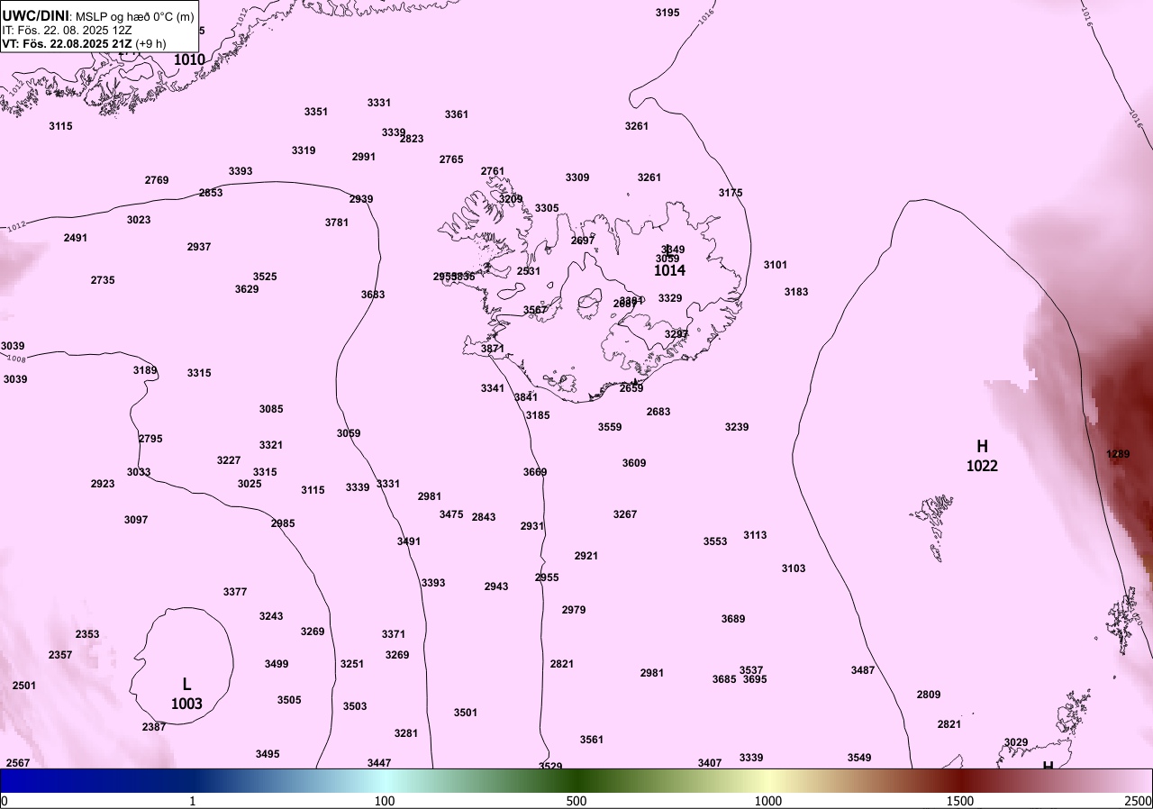The image size is (1153, 809).
Task: Click the height value 3183
Action: pos(796,292)
